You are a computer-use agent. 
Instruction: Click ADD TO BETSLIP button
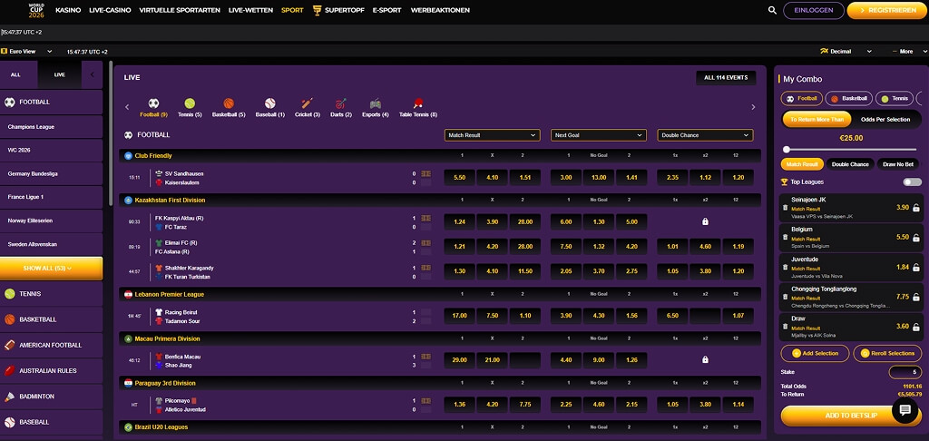[851, 416]
